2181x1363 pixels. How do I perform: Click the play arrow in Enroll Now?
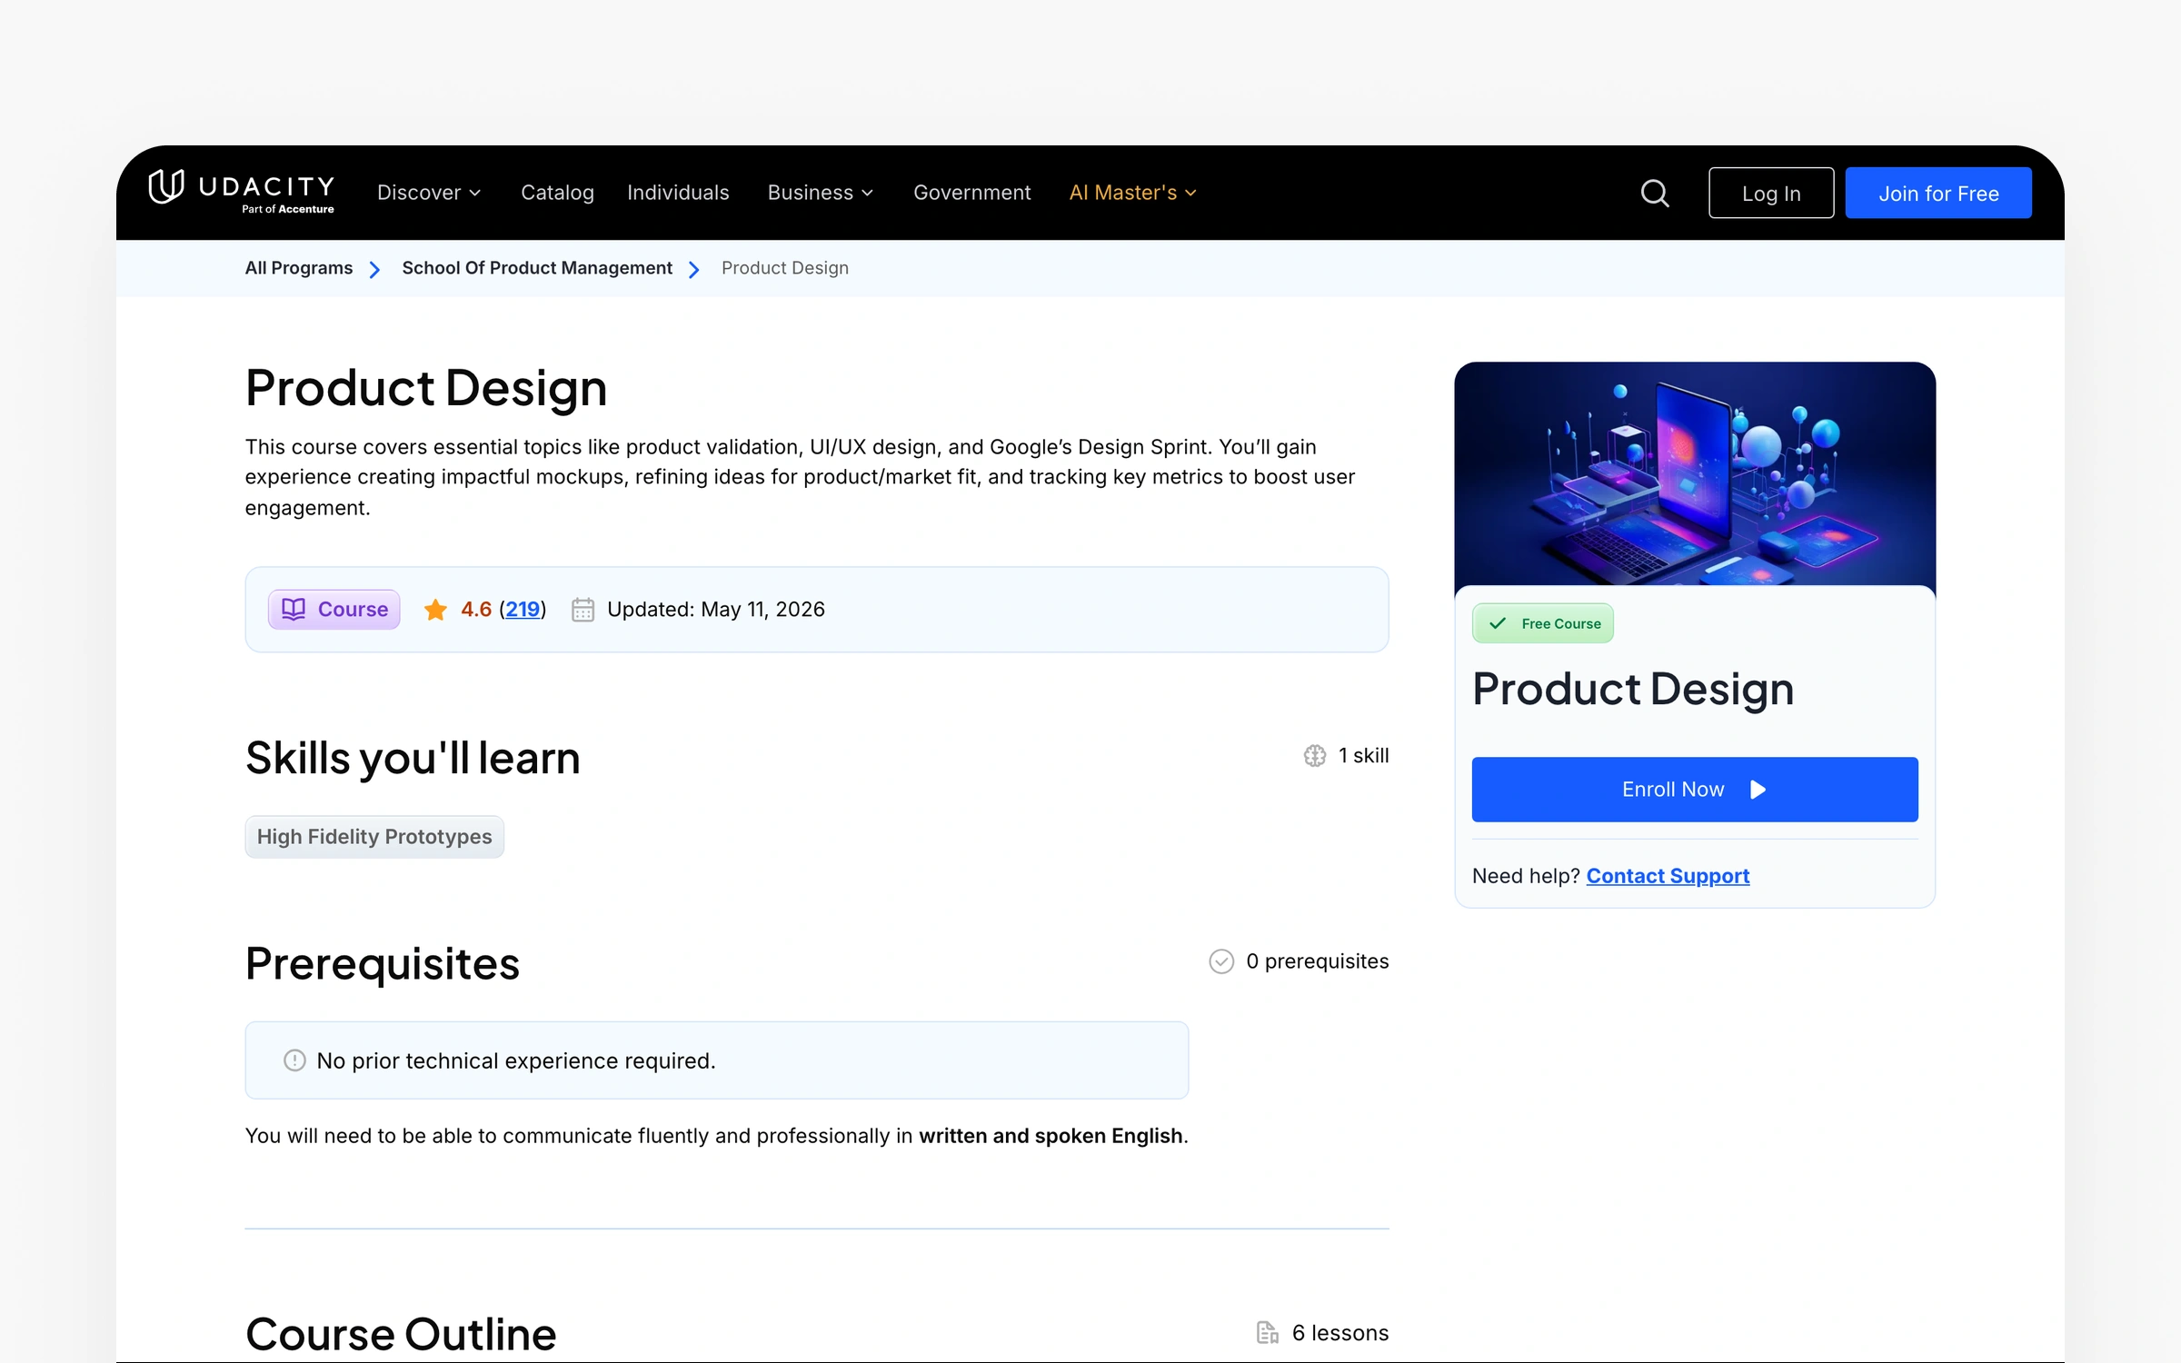coord(1758,790)
